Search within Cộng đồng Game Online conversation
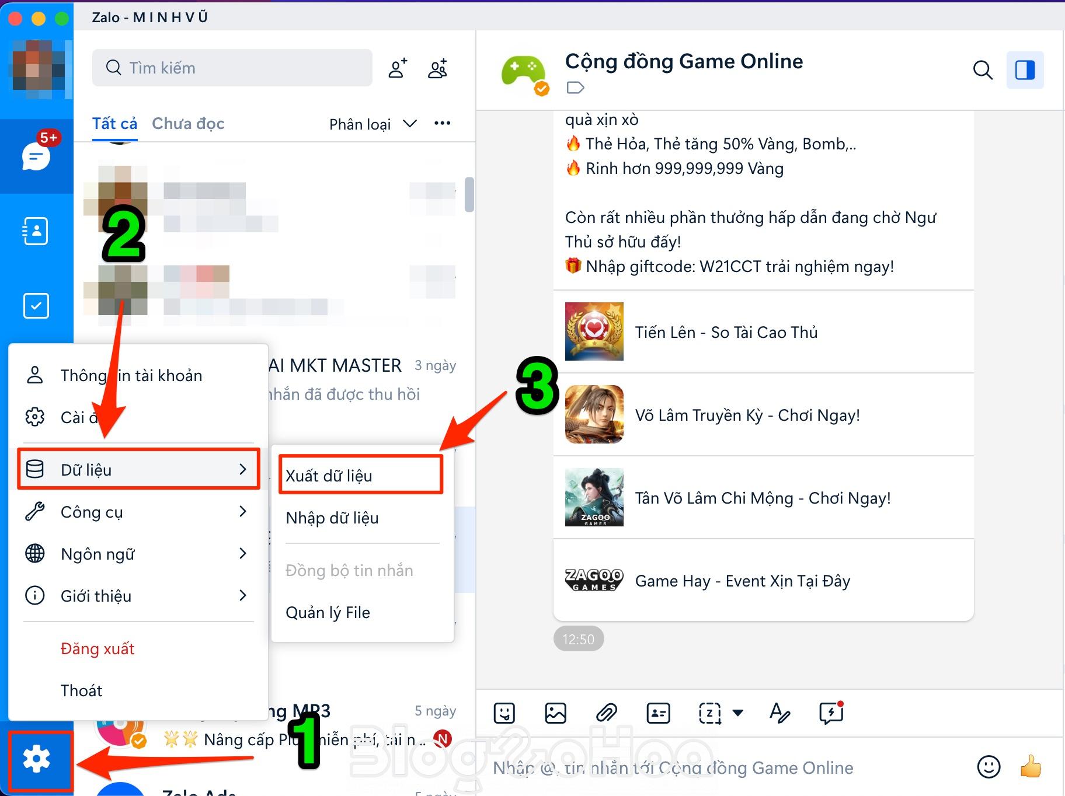Viewport: 1065px width, 796px height. pyautogui.click(x=983, y=70)
